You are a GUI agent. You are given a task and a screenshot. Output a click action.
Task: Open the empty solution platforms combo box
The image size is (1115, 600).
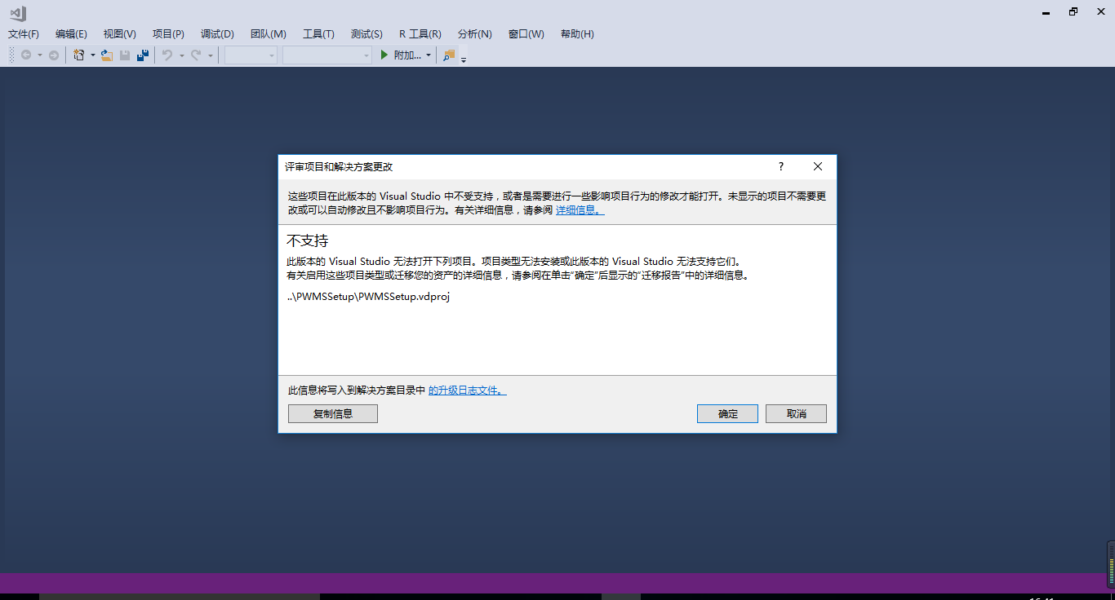(x=327, y=55)
